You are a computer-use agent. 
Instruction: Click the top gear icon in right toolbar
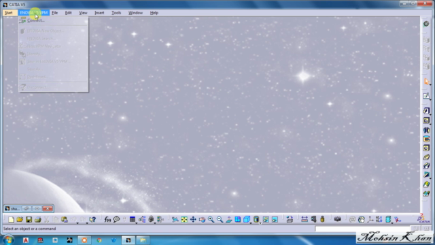(426, 24)
